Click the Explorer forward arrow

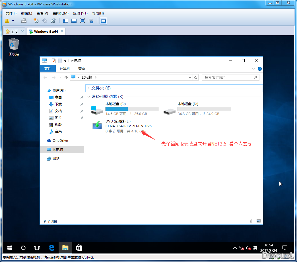point(54,78)
